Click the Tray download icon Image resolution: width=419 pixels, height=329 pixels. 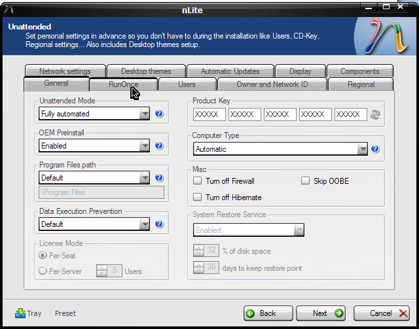click(x=20, y=313)
